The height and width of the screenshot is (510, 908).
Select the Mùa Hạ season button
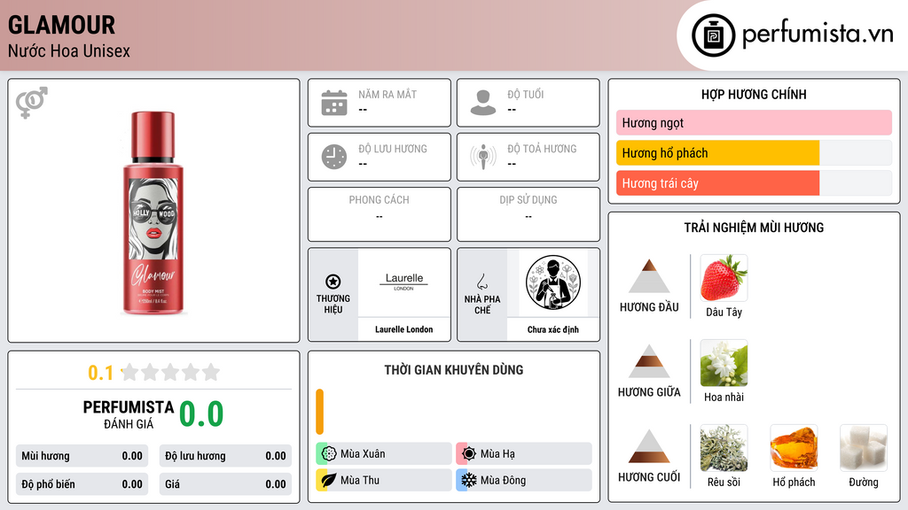(524, 453)
